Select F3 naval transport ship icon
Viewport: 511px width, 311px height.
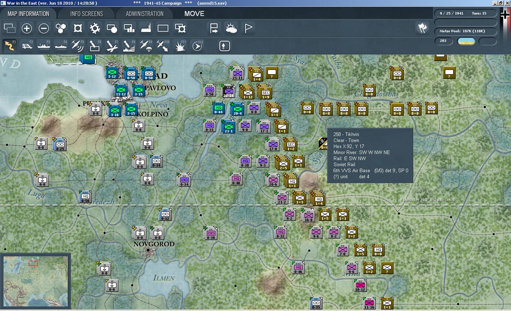(44, 46)
